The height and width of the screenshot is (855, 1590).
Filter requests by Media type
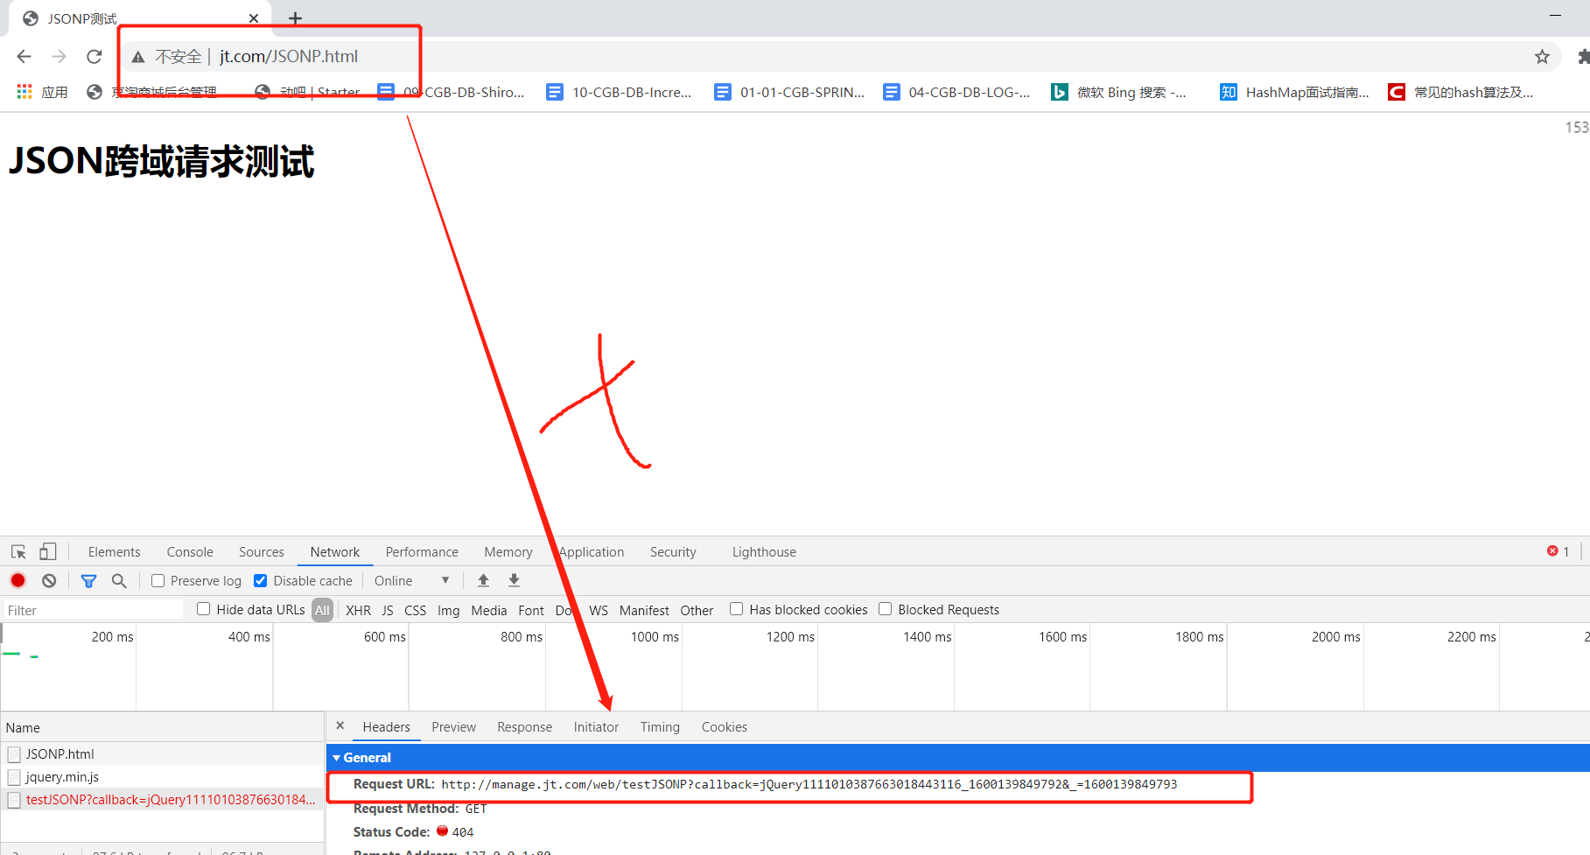pos(488,610)
